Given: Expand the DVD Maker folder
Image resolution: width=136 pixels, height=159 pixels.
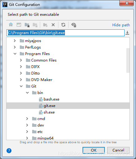Looking at the screenshot, I should 21,80.
